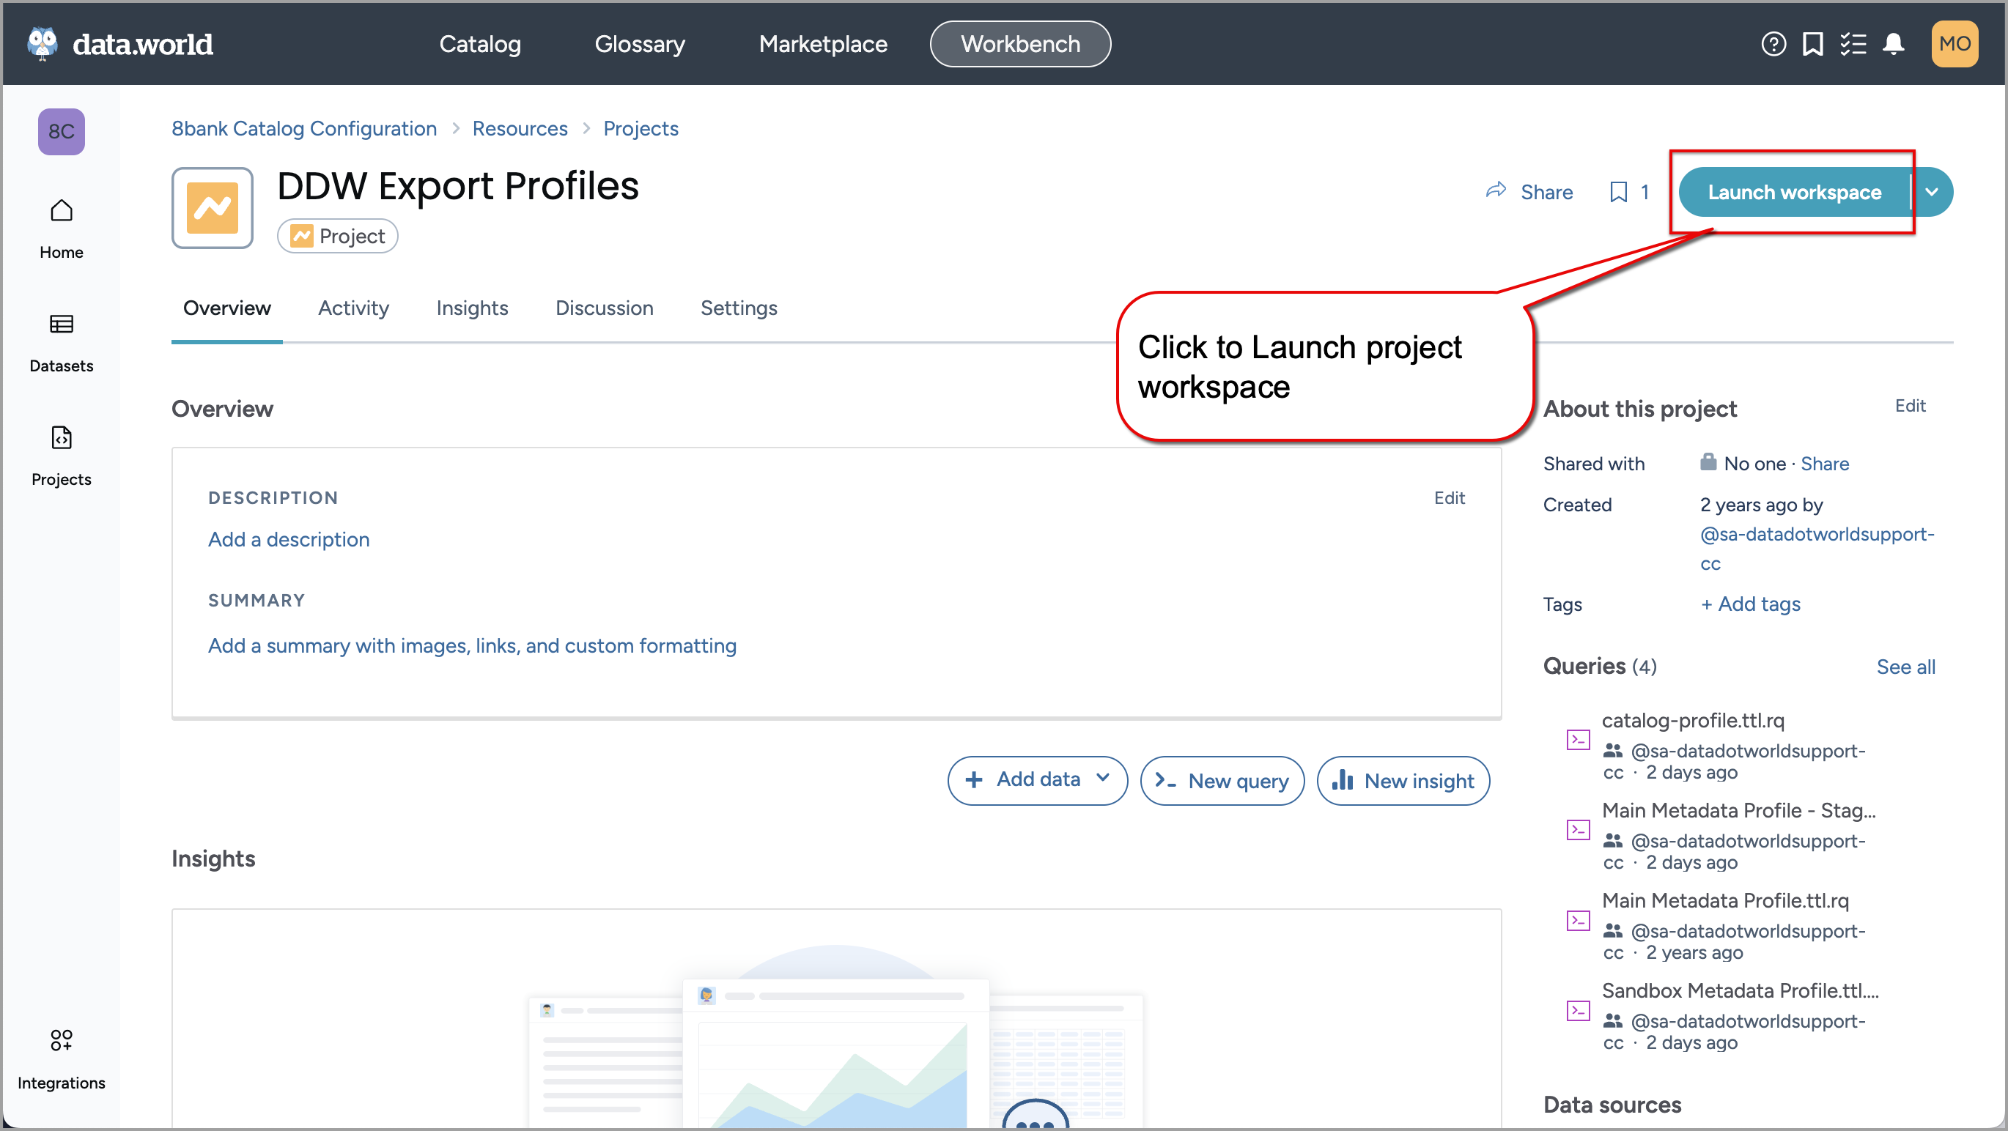Open Projects from the left sidebar

coord(61,456)
